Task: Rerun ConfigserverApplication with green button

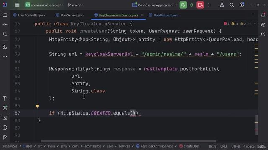Action: coord(183,5)
